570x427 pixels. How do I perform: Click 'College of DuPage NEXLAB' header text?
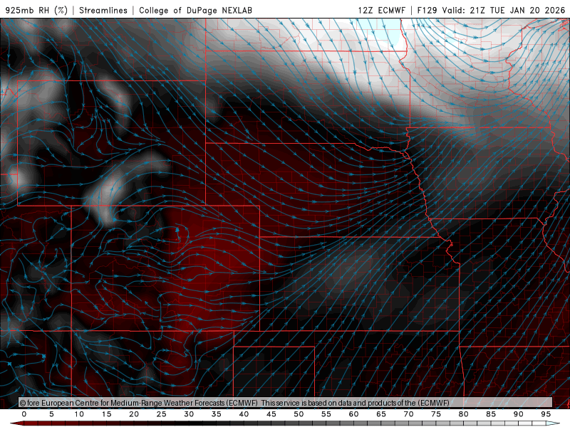click(195, 10)
